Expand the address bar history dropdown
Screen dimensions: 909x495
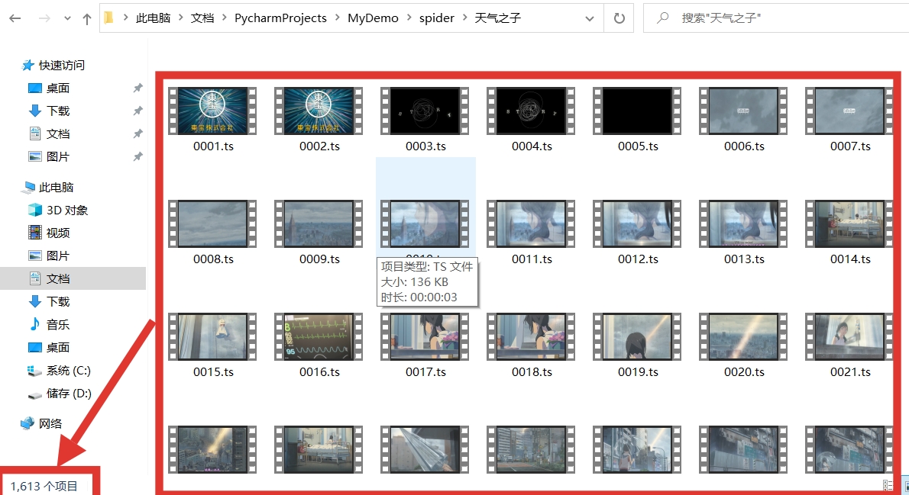590,18
